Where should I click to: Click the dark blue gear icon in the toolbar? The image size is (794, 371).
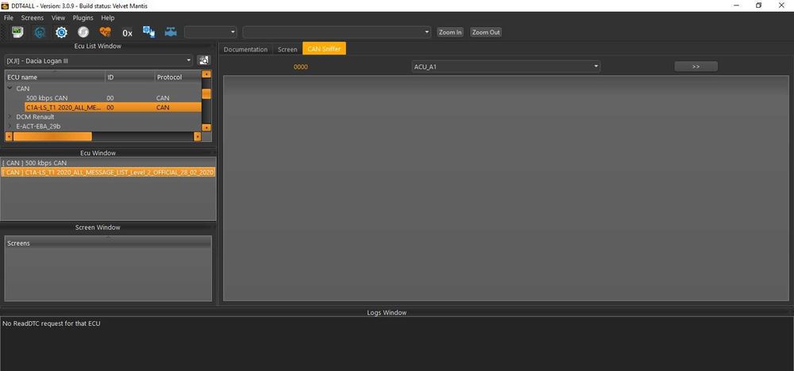click(40, 32)
